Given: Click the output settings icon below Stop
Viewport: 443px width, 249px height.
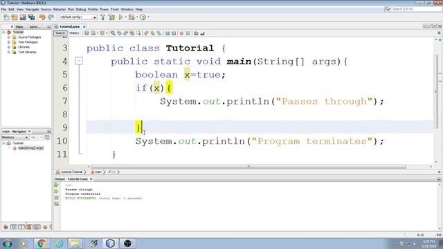Looking at the screenshot, I should (57, 204).
